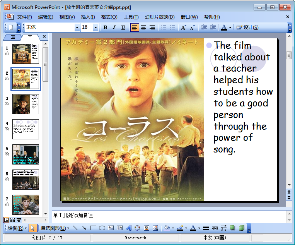
Task: Select the Arrow drawing tool
Action: pos(84,228)
